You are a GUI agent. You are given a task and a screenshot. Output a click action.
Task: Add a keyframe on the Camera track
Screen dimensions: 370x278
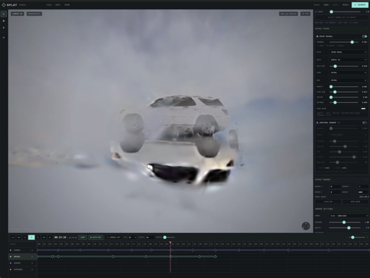pos(32,250)
